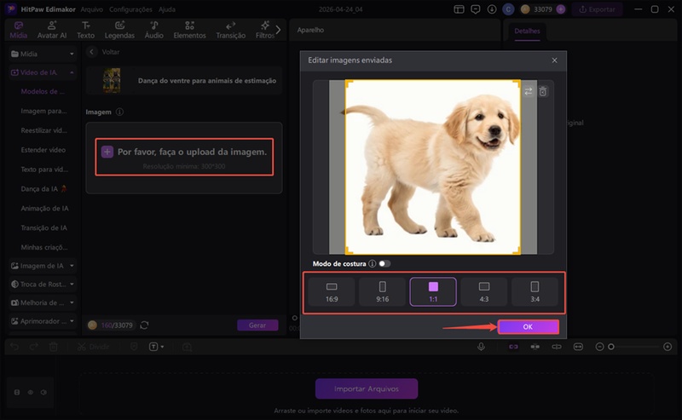This screenshot has width=682, height=420.
Task: Add more credits with plus icon
Action: (x=561, y=9)
